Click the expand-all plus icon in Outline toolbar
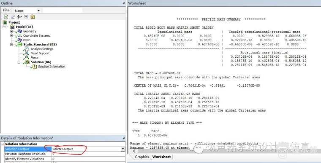Screen dimensions: 321x163 point(26,17)
